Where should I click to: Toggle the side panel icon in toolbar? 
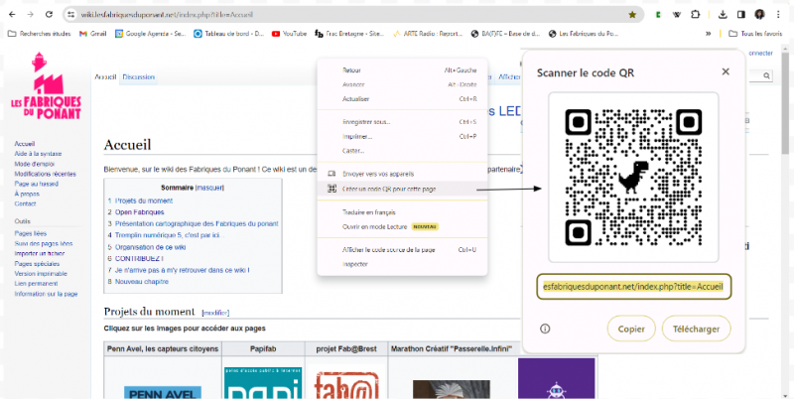(740, 15)
